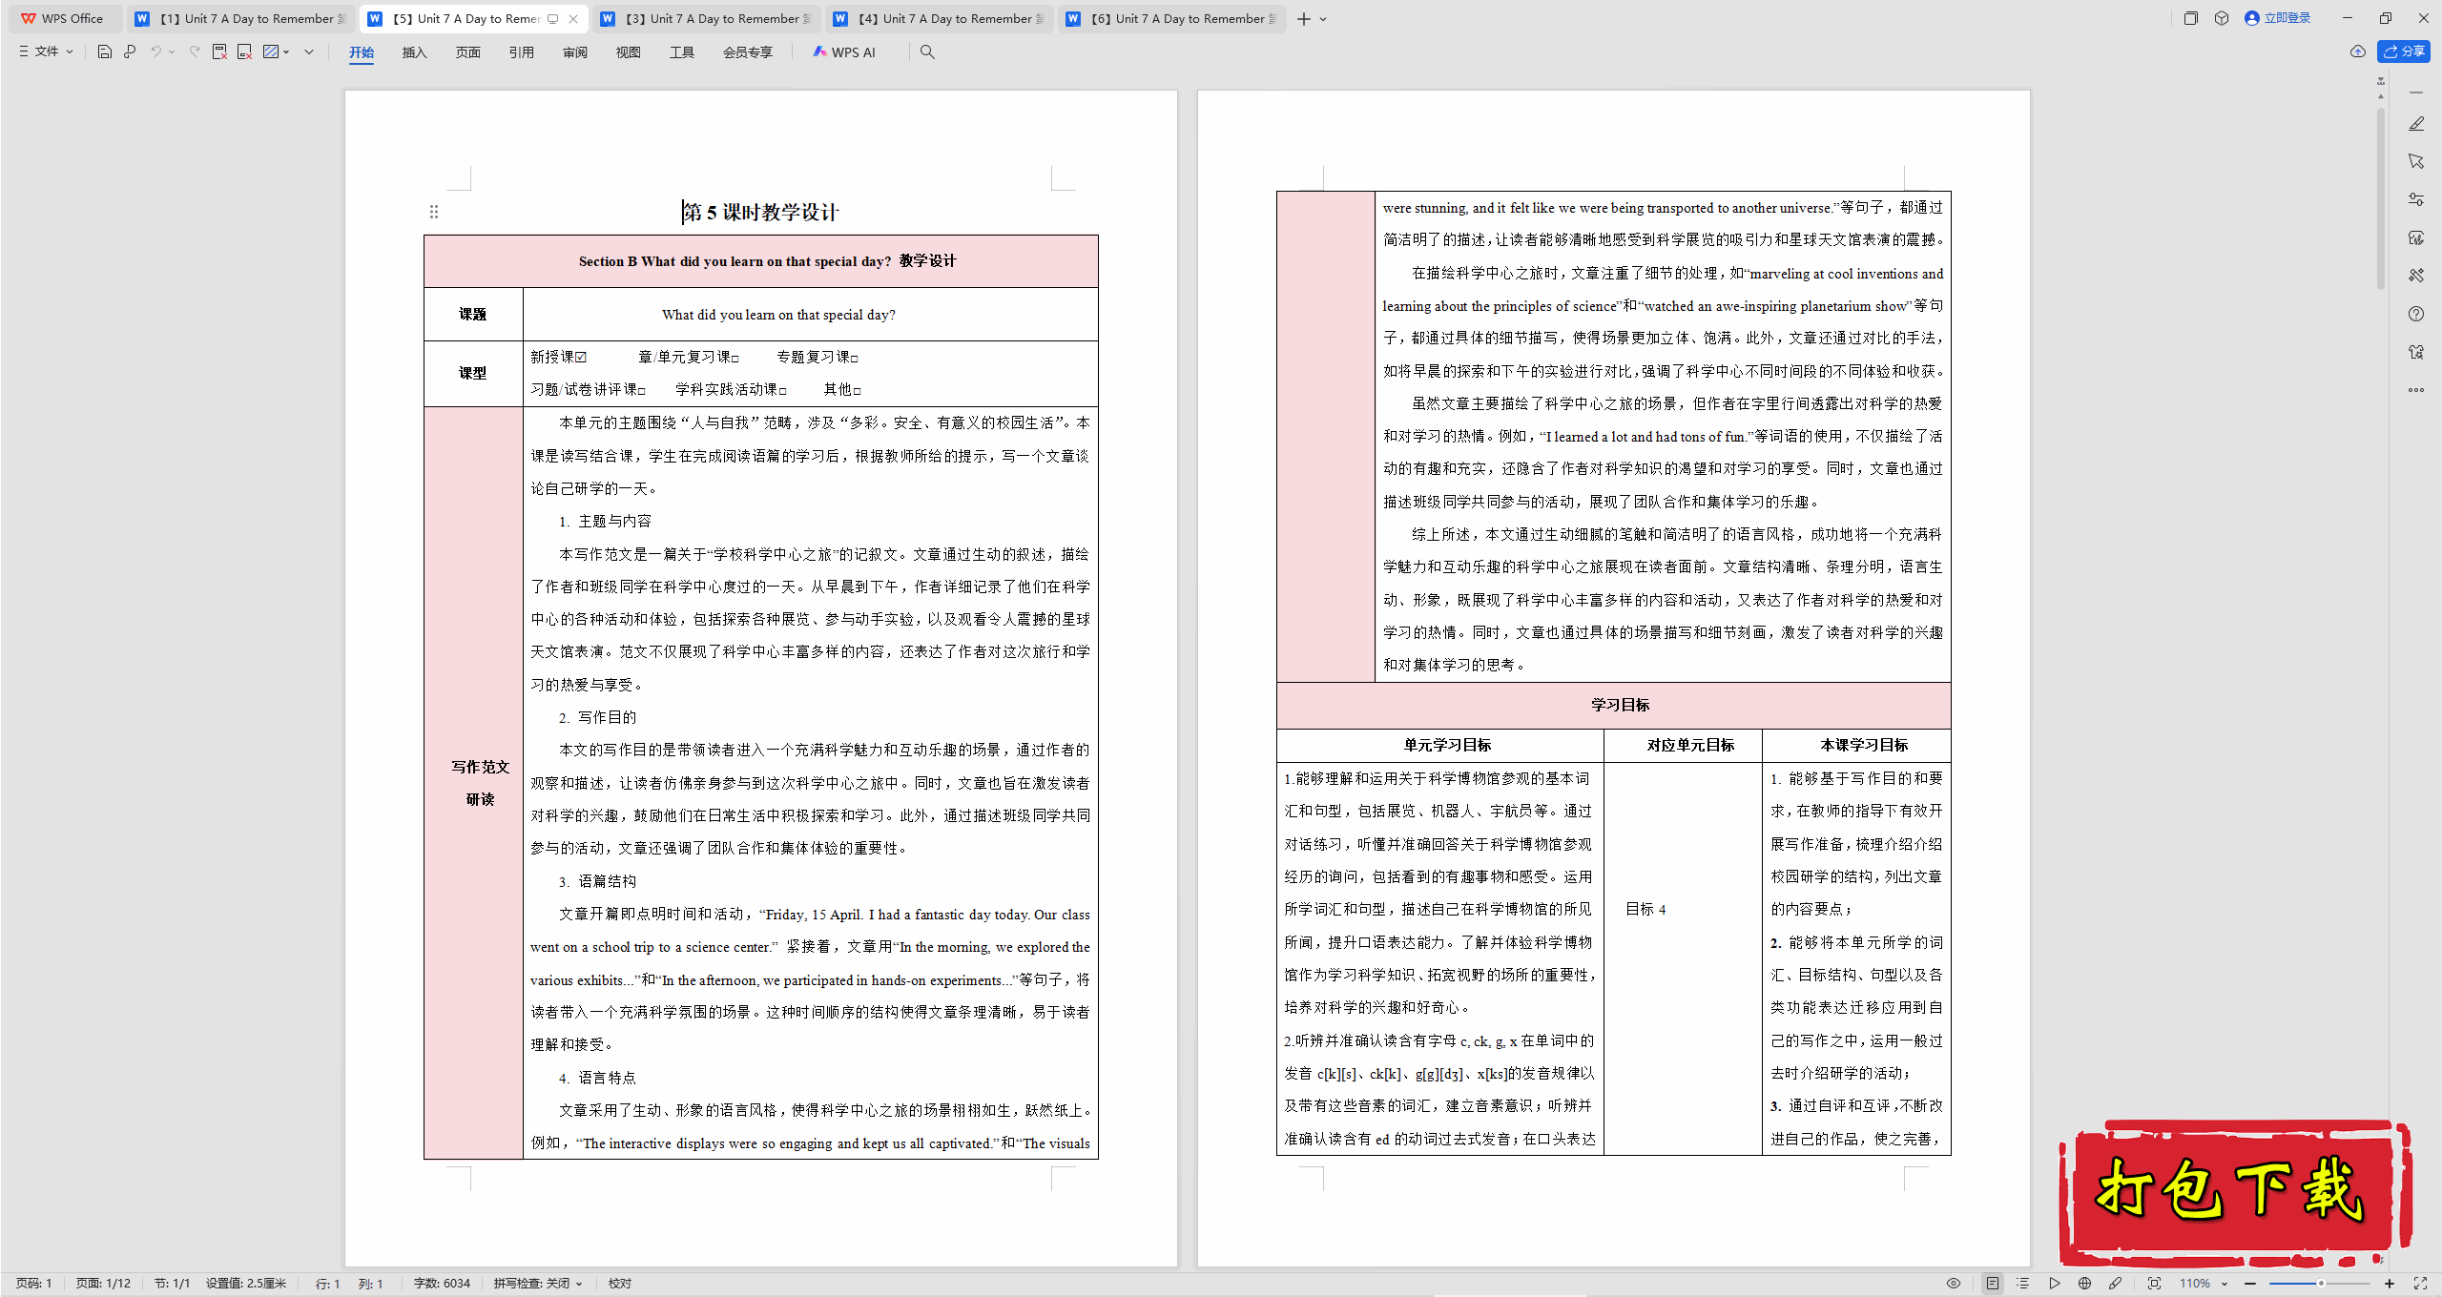Click the highlighter pen icon in the status bar
The height and width of the screenshot is (1297, 2442).
[2115, 1284]
